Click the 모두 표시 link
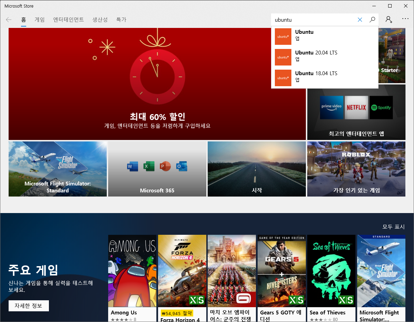This screenshot has width=414, height=322. point(394,227)
